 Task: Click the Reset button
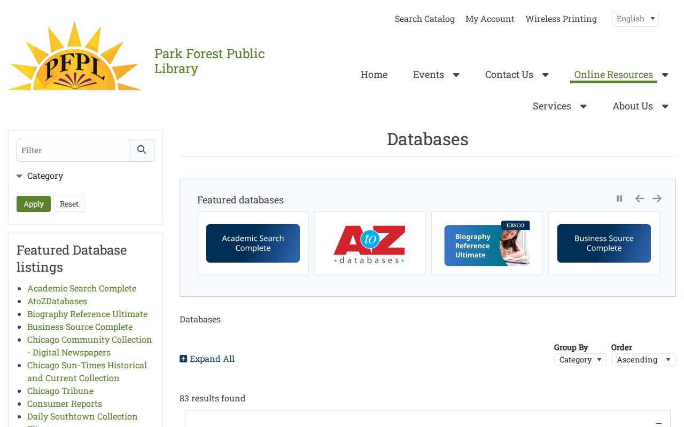point(69,204)
